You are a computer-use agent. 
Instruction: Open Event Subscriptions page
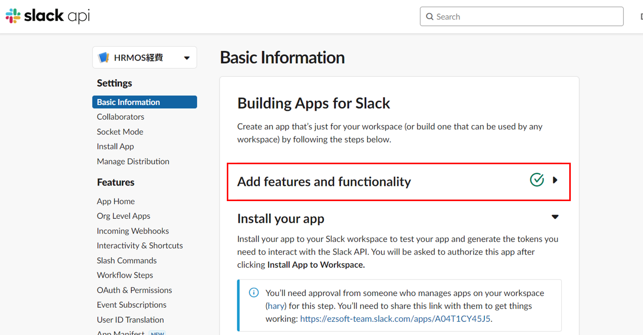(x=132, y=305)
